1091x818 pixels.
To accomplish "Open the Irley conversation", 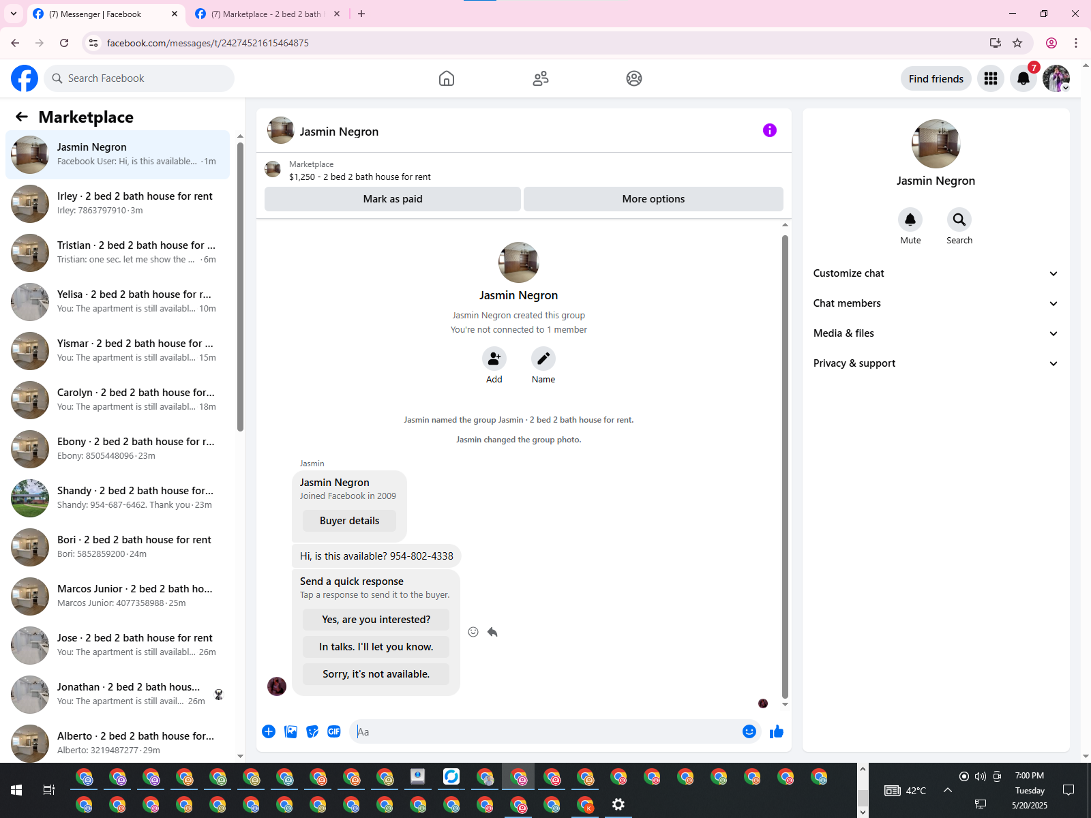I will point(117,203).
